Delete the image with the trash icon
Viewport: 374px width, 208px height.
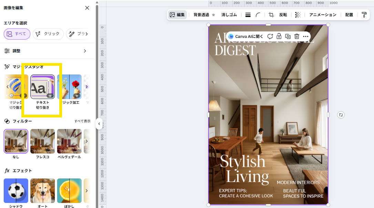(296, 37)
